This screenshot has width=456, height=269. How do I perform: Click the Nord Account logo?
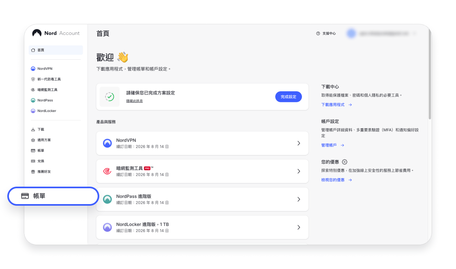pos(56,33)
